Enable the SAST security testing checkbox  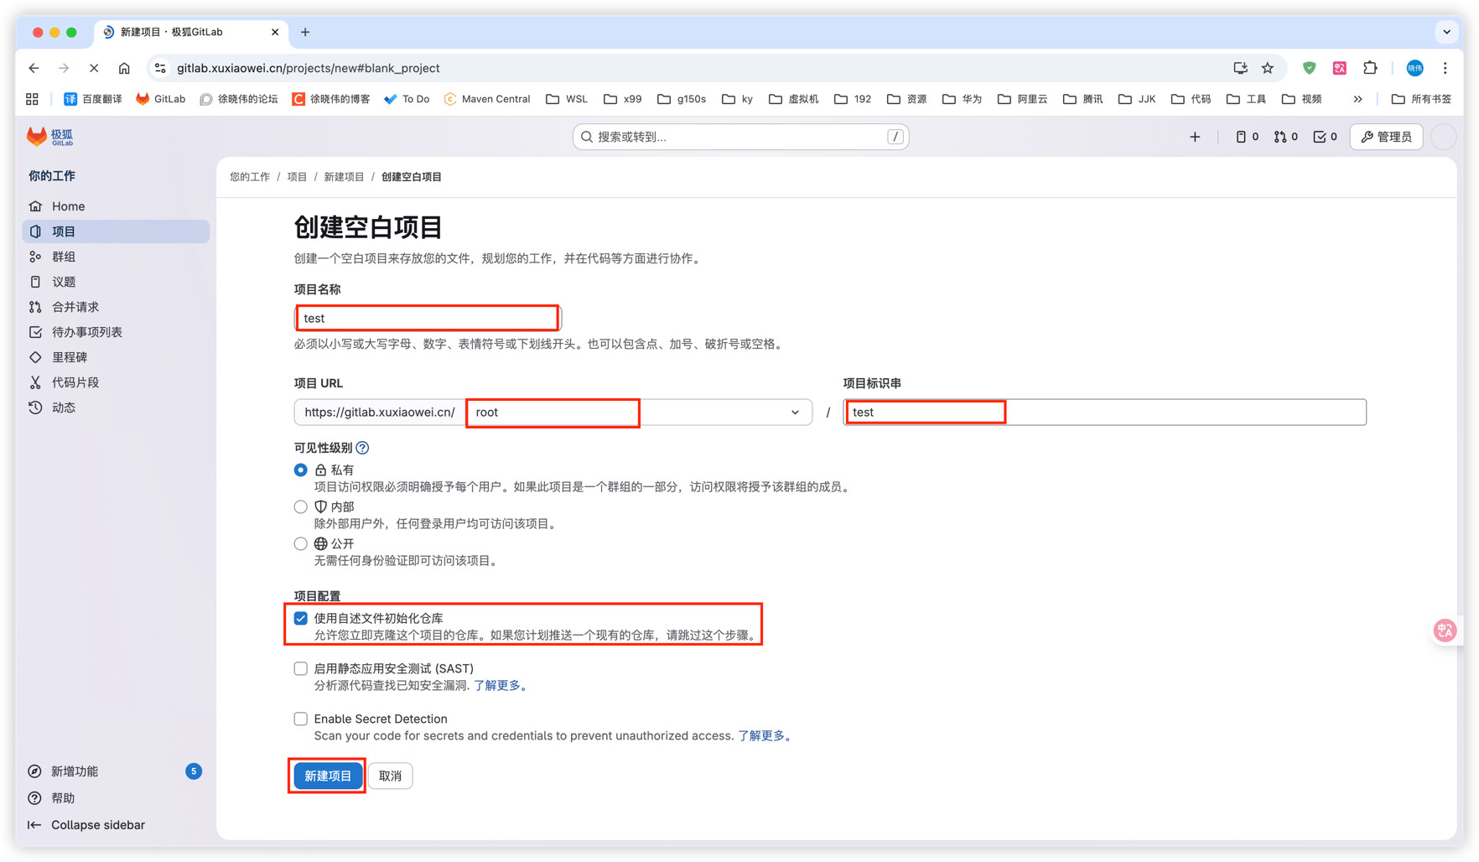pos(301,668)
